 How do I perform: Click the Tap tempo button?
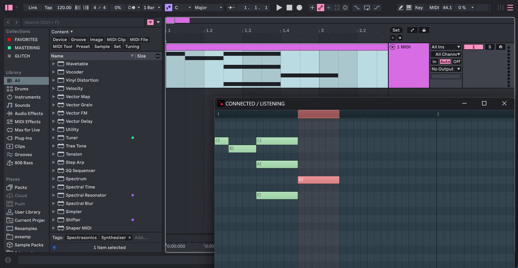(48, 8)
